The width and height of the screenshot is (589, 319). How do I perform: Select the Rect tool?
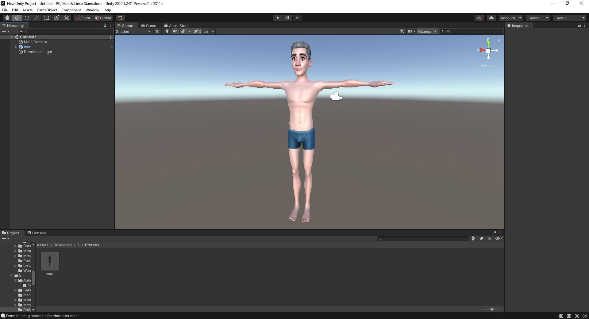pyautogui.click(x=46, y=18)
